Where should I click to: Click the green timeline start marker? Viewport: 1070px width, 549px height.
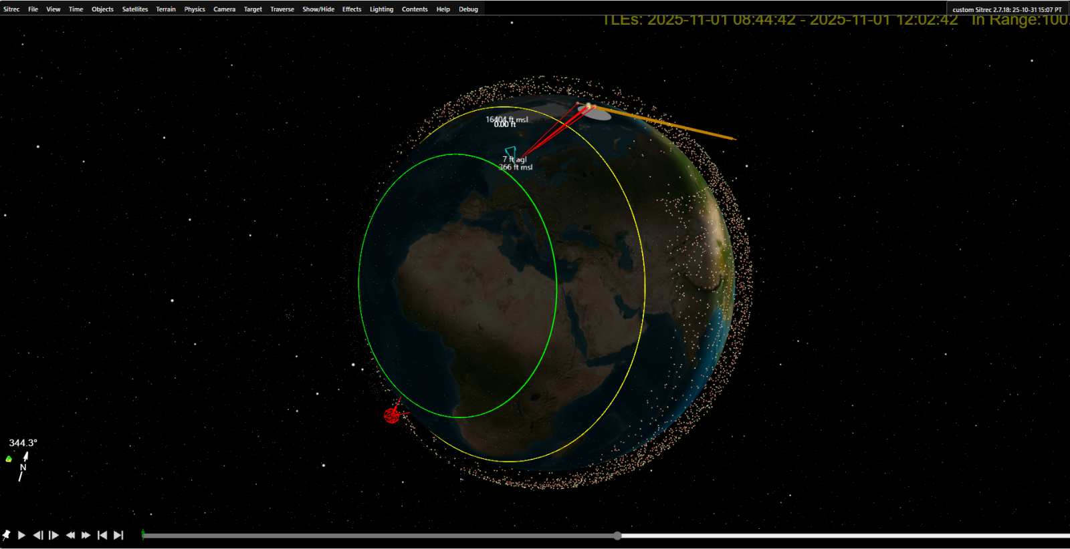click(x=143, y=534)
